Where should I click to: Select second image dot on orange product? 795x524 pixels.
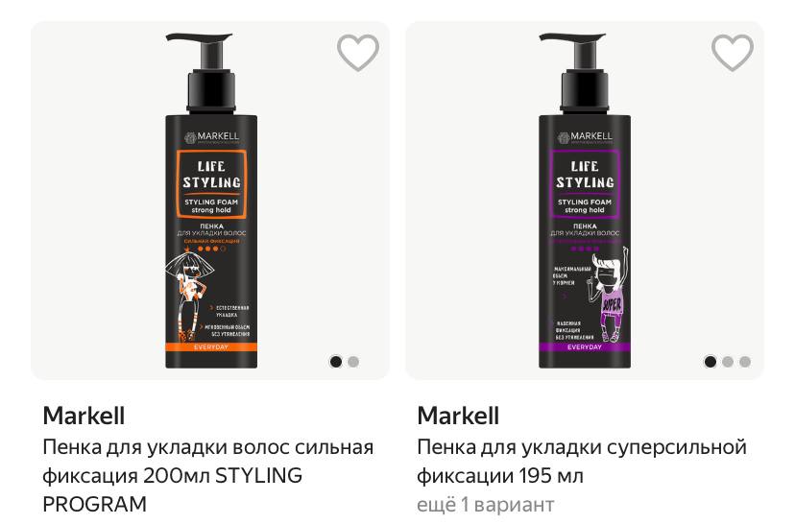(353, 362)
